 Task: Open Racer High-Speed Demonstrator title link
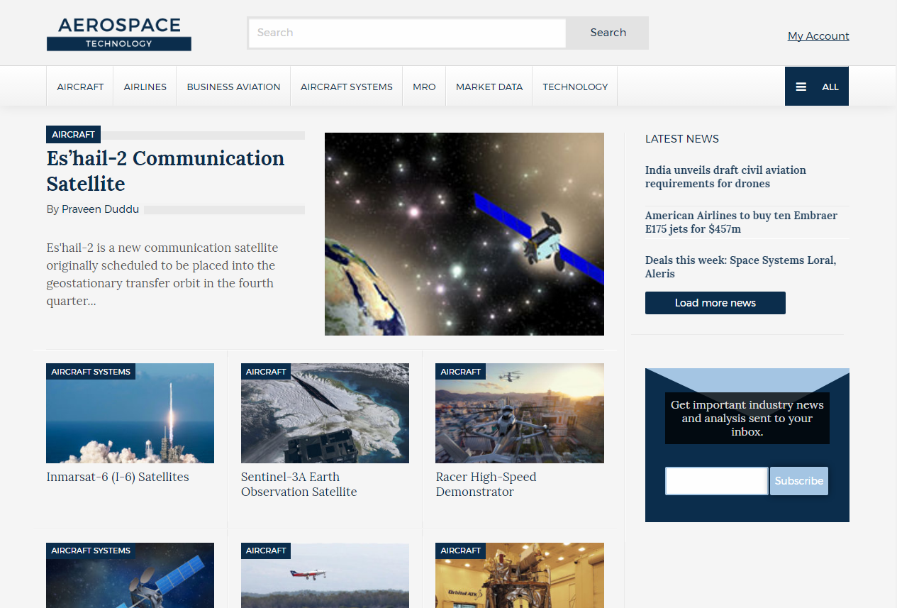(x=486, y=485)
